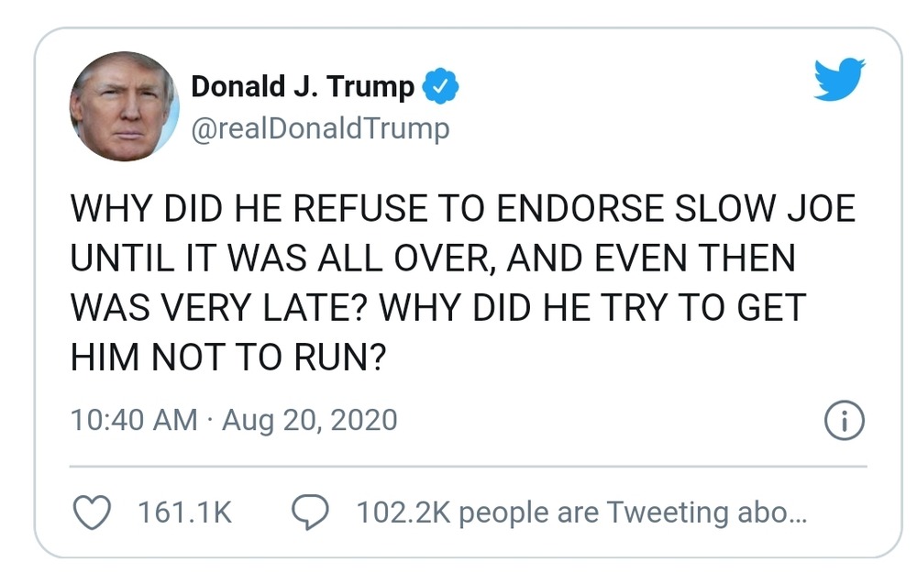Open the tweet info icon
Image resolution: width=917 pixels, height=573 pixels.
point(845,421)
